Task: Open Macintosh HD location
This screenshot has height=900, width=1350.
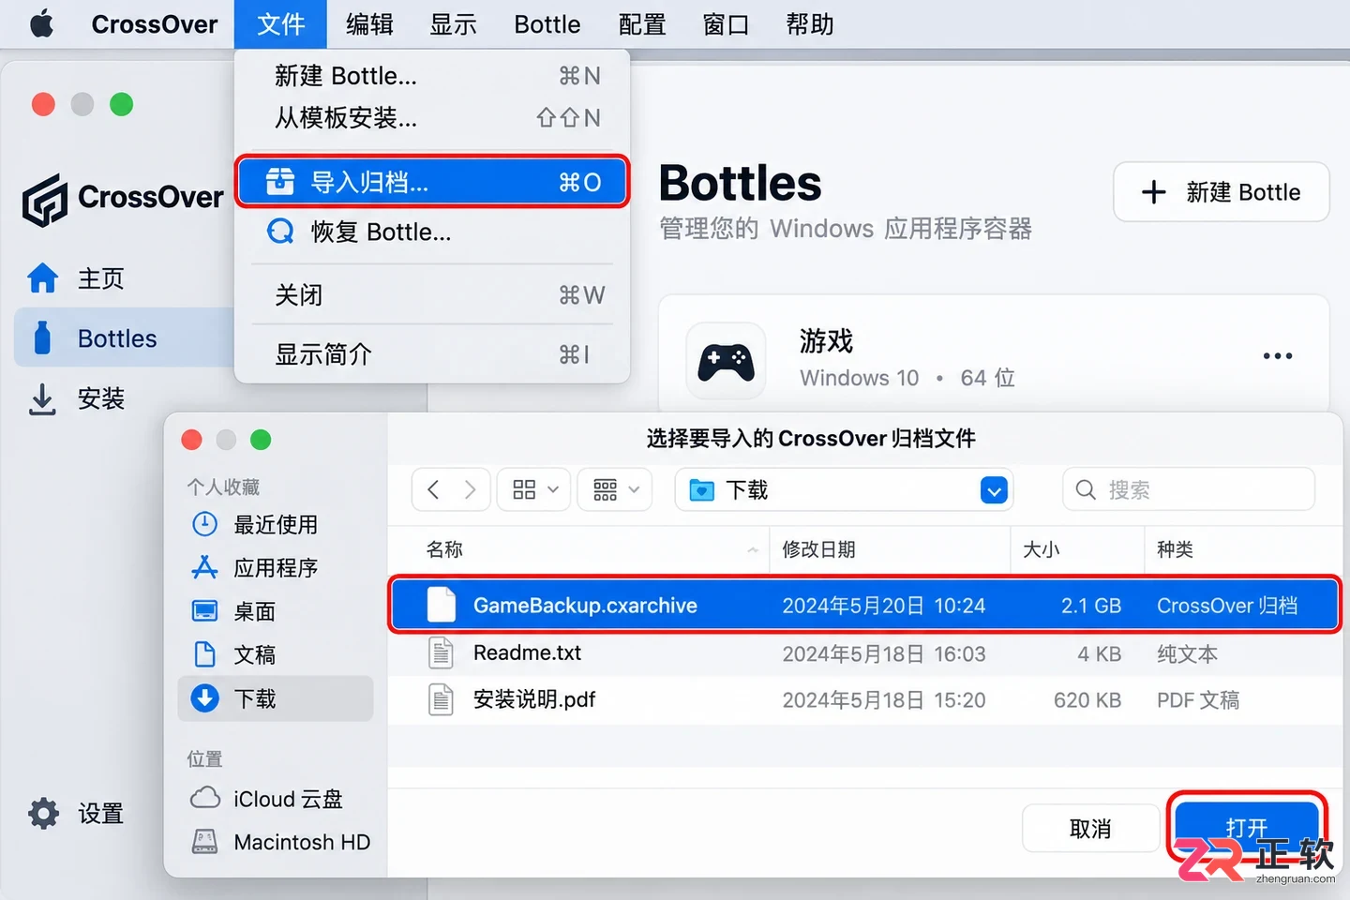Action: pyautogui.click(x=275, y=842)
